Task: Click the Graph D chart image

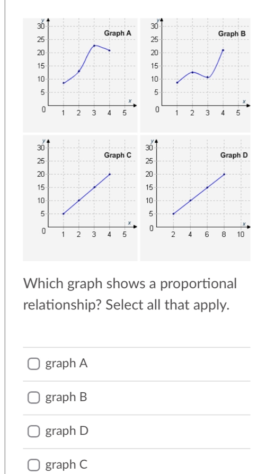Action: coord(195,198)
